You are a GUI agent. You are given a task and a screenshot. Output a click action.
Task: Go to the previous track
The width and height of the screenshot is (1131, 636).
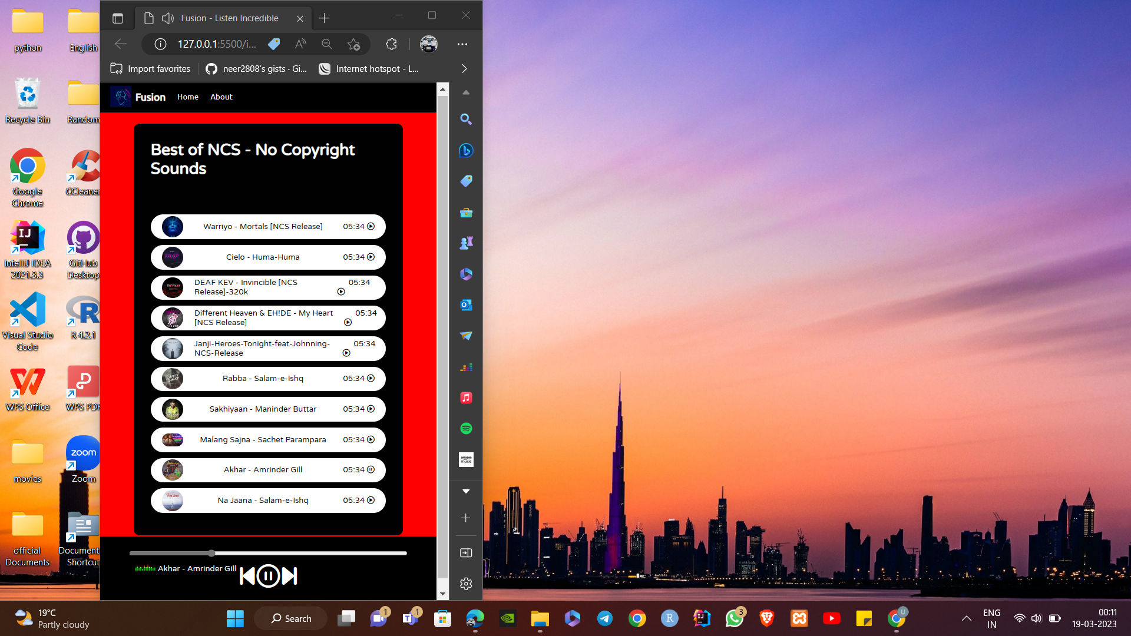point(247,576)
